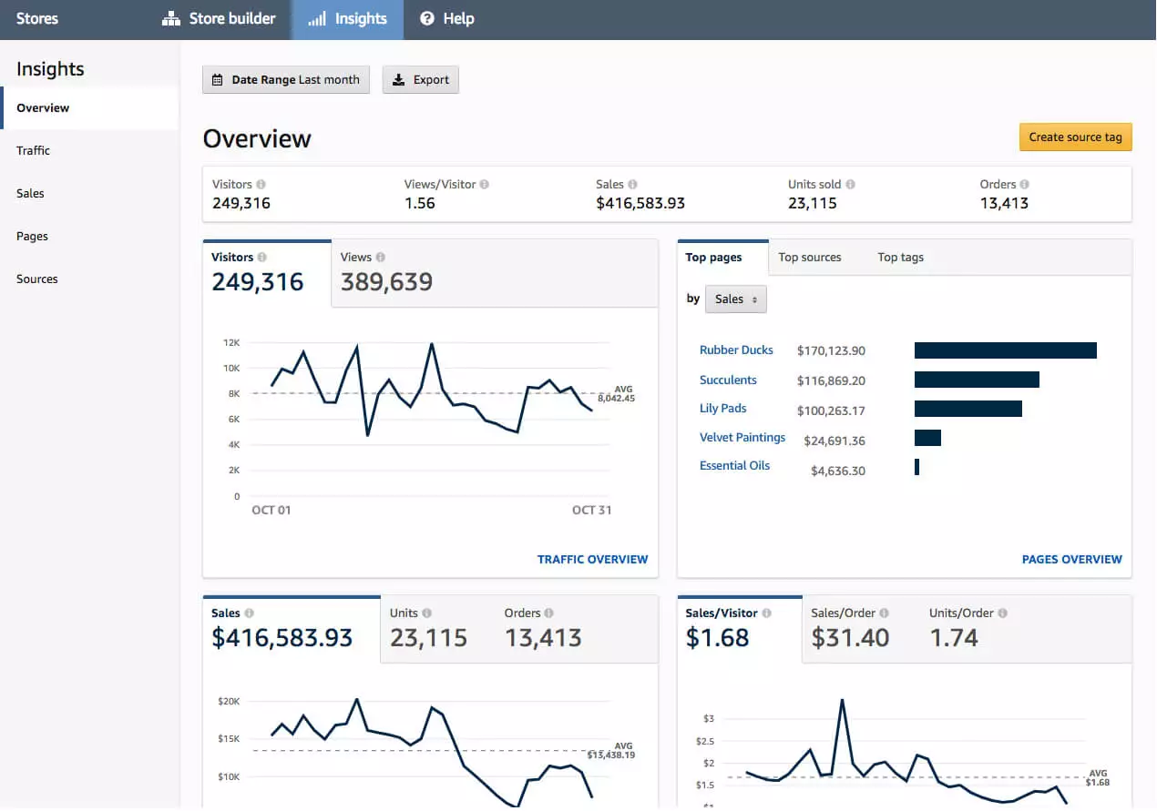
Task: Open the Date Range Last month selector
Action: pos(285,79)
